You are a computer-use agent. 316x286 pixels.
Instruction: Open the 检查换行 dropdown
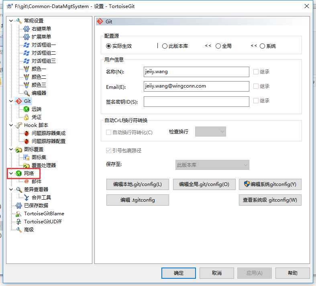pos(210,132)
